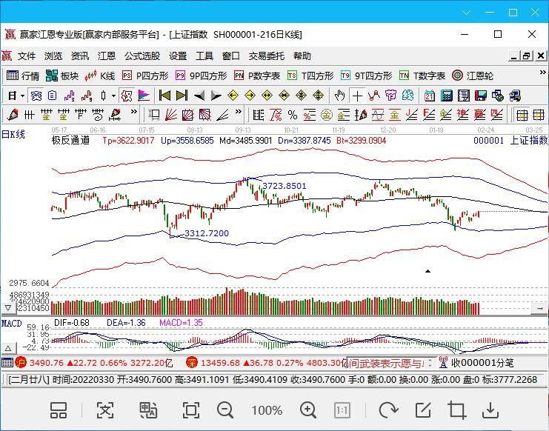Screen dimensions: 549x431
Task: Open the 江恩轮 Gann wheel tool
Action: coord(473,76)
